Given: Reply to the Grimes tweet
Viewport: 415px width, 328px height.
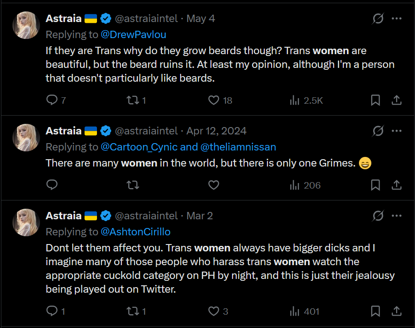Looking at the screenshot, I should click(x=52, y=185).
